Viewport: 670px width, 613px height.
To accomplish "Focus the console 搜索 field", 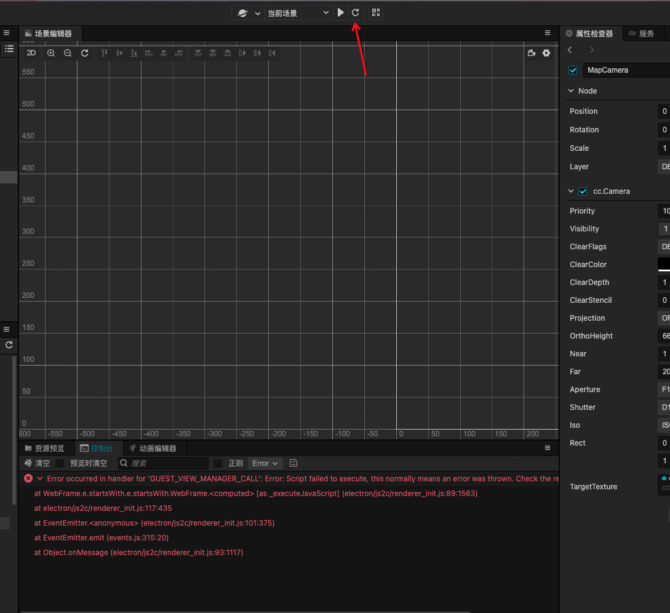I will 163,463.
